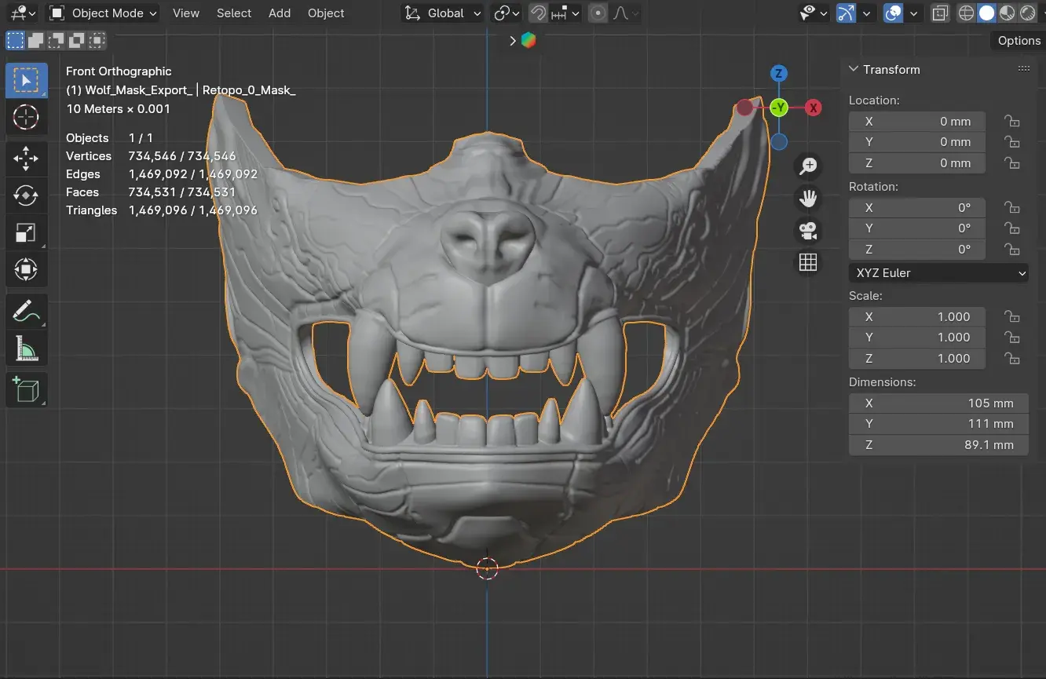This screenshot has width=1046, height=679.
Task: Lock Location X value
Action: 1012,122
